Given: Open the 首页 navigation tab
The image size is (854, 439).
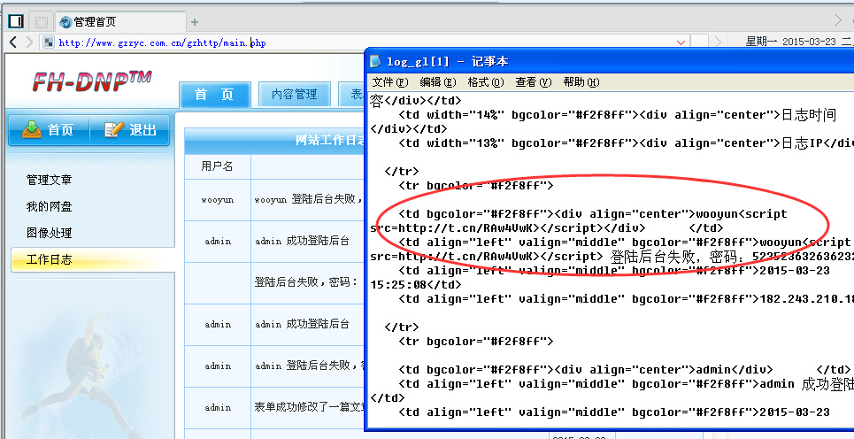Looking at the screenshot, I should (214, 95).
